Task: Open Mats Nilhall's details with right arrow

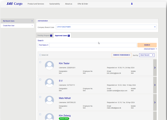Action: point(155,102)
